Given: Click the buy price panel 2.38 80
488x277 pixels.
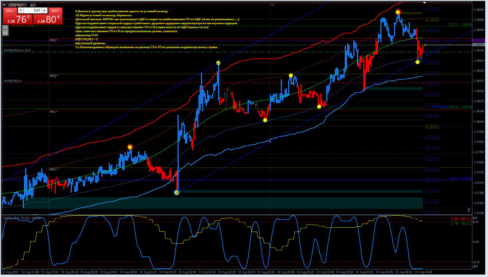Looking at the screenshot, I should [48, 19].
